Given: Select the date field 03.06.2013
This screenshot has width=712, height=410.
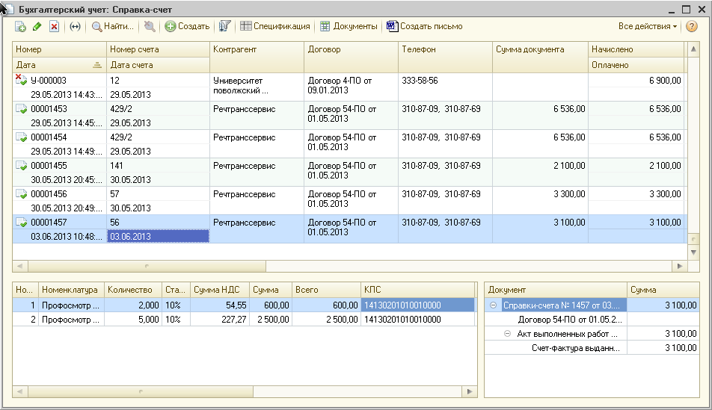Looking at the screenshot, I should coord(157,237).
